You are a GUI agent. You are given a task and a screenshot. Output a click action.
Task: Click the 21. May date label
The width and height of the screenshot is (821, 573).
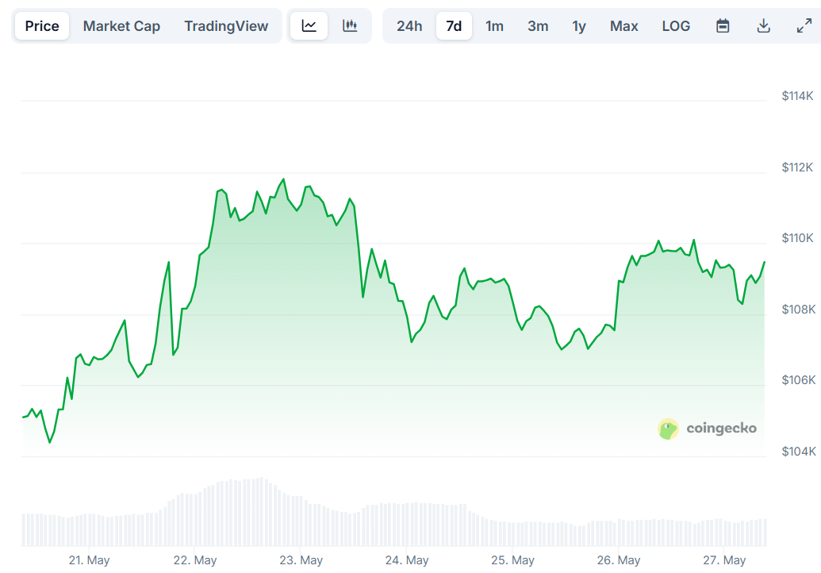point(89,560)
